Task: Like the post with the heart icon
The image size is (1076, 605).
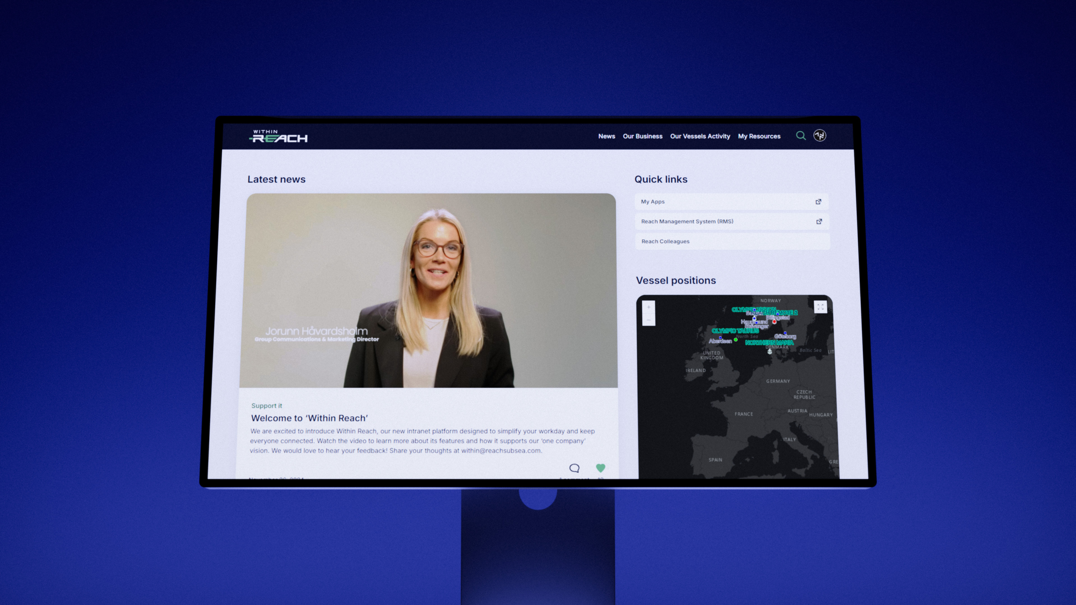Action: [x=600, y=468]
